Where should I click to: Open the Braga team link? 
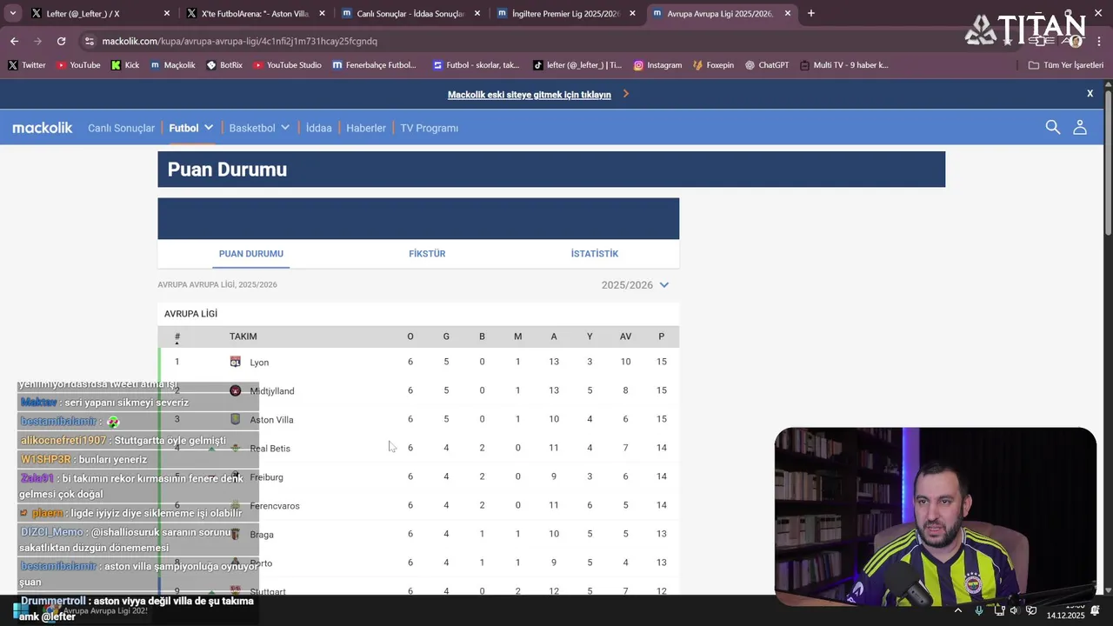coord(262,535)
